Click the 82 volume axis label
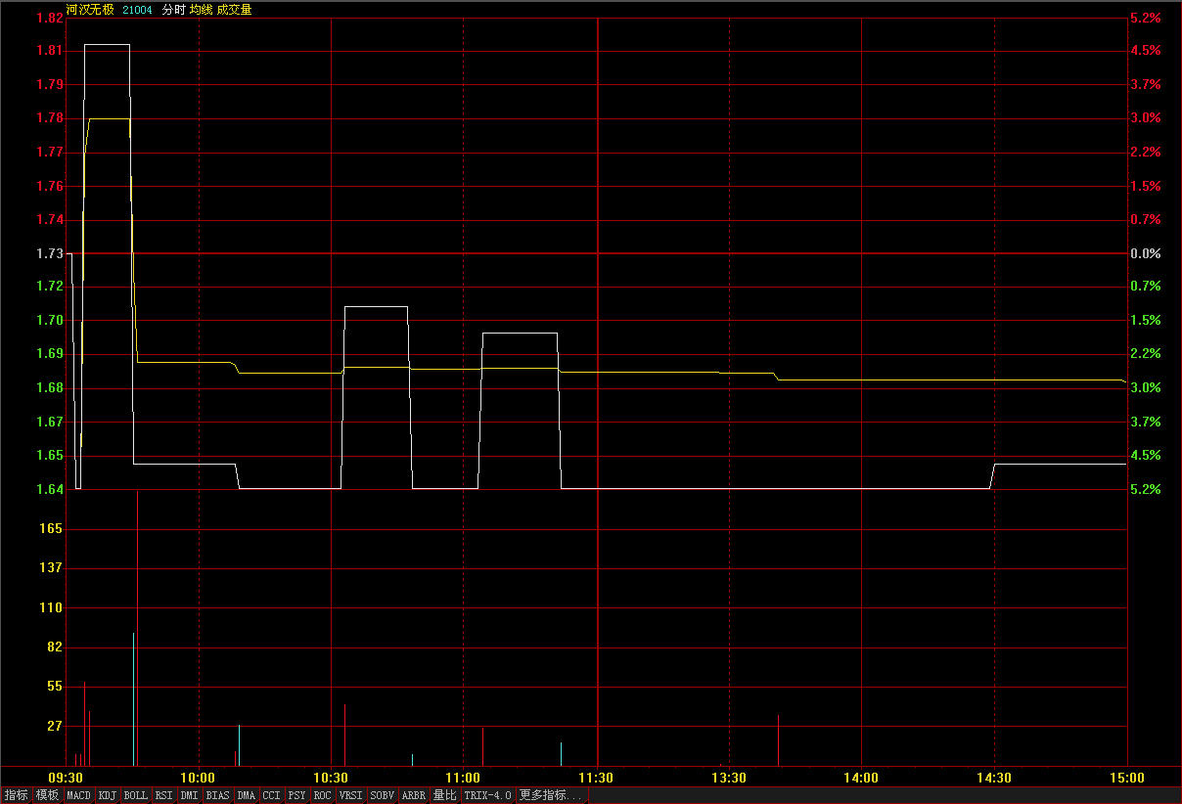This screenshot has height=804, width=1182. [x=55, y=647]
